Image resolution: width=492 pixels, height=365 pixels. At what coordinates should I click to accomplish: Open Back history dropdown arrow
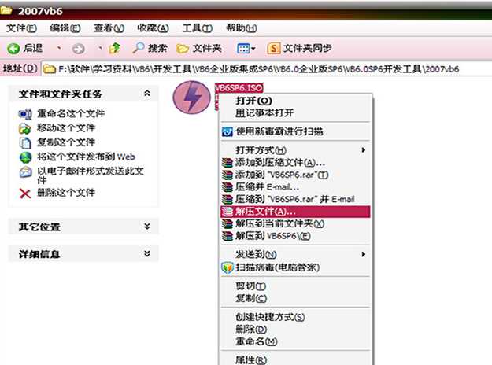[x=59, y=48]
